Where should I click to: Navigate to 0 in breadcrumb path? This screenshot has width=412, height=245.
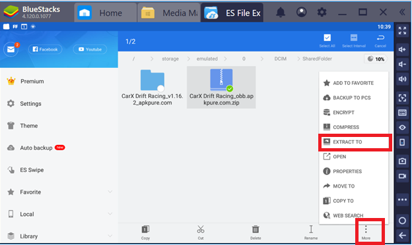coord(244,59)
